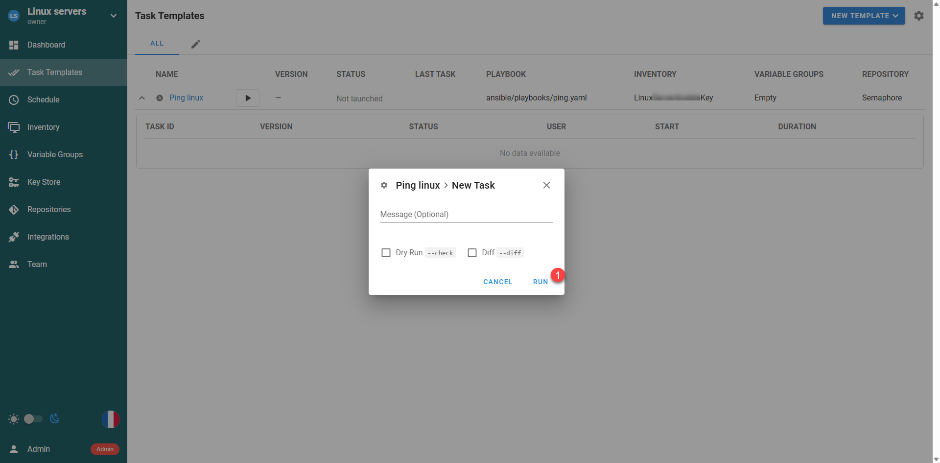940x463 pixels.
Task: Close the New Task dialog
Action: pos(546,185)
